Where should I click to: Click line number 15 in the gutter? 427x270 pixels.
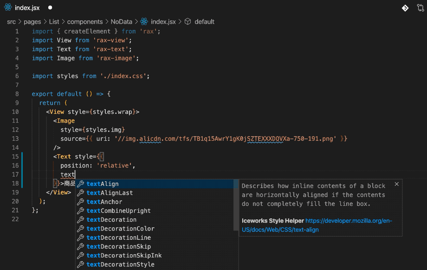coord(15,157)
